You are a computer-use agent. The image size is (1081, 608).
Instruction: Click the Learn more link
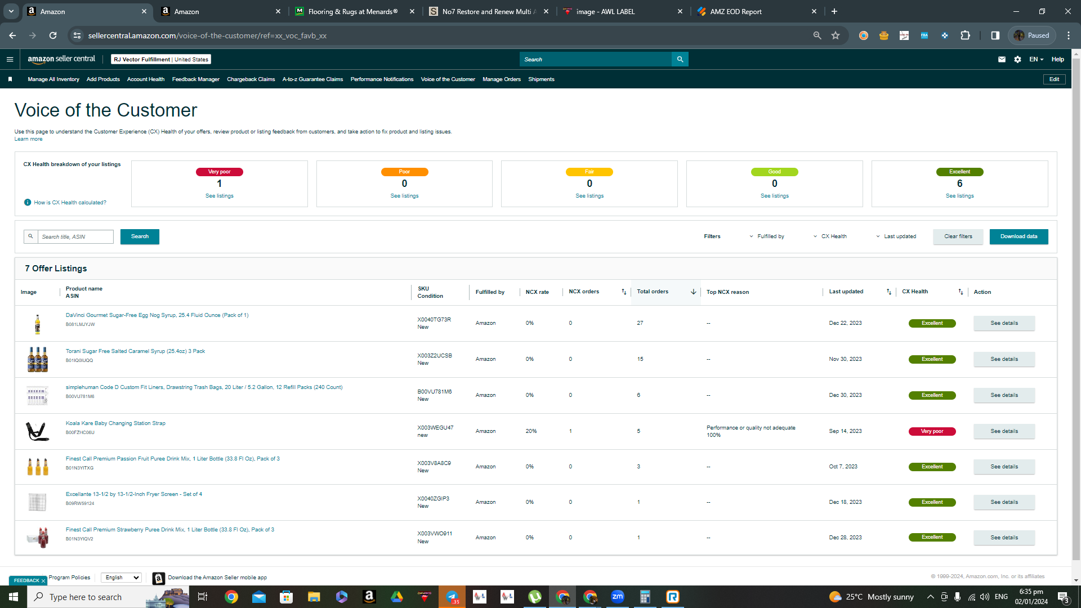click(x=28, y=139)
